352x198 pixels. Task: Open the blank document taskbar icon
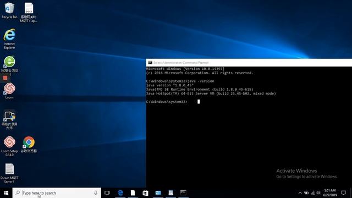(133, 193)
